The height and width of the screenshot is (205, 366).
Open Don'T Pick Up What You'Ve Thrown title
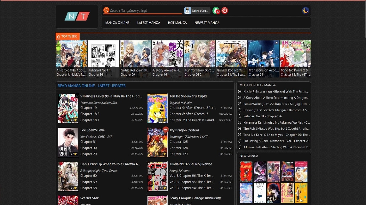point(110,164)
